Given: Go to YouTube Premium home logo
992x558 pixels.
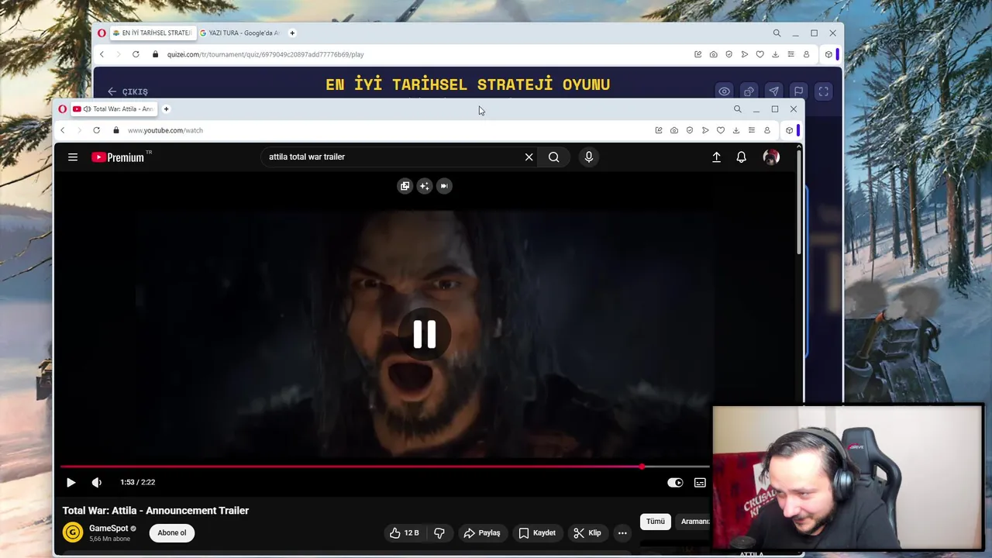Looking at the screenshot, I should (x=118, y=157).
